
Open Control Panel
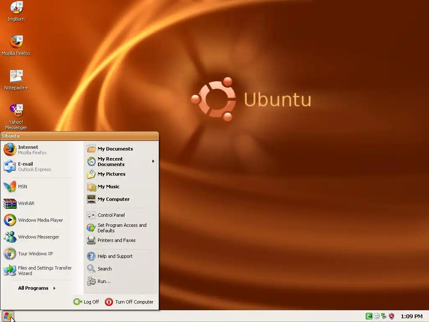(x=121, y=215)
